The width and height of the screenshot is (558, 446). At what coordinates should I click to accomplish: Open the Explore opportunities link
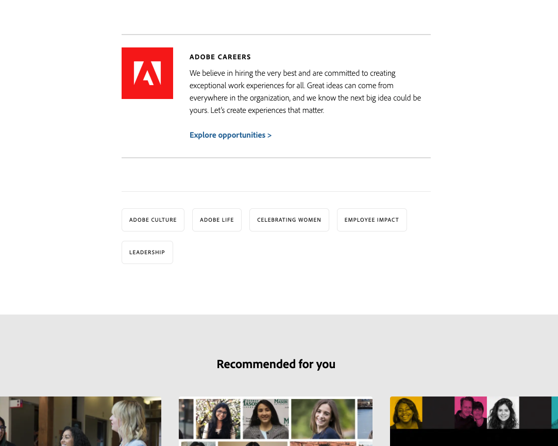tap(230, 135)
